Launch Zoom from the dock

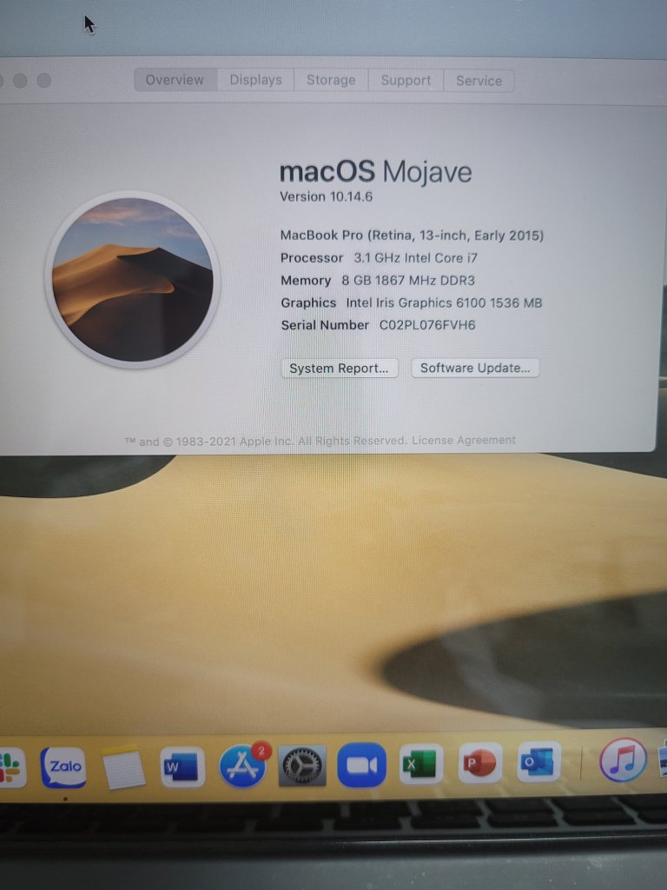coord(361,766)
